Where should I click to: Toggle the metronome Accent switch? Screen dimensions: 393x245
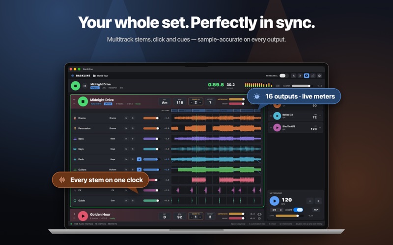pyautogui.click(x=298, y=210)
